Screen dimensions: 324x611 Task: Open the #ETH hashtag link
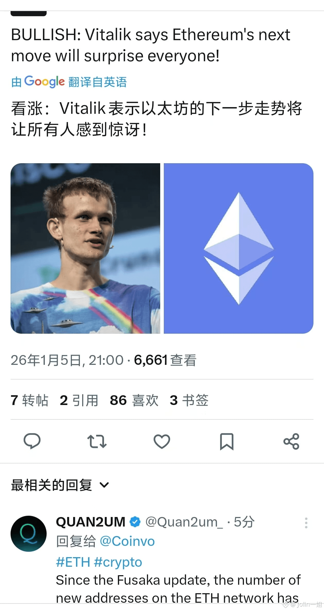pyautogui.click(x=73, y=562)
